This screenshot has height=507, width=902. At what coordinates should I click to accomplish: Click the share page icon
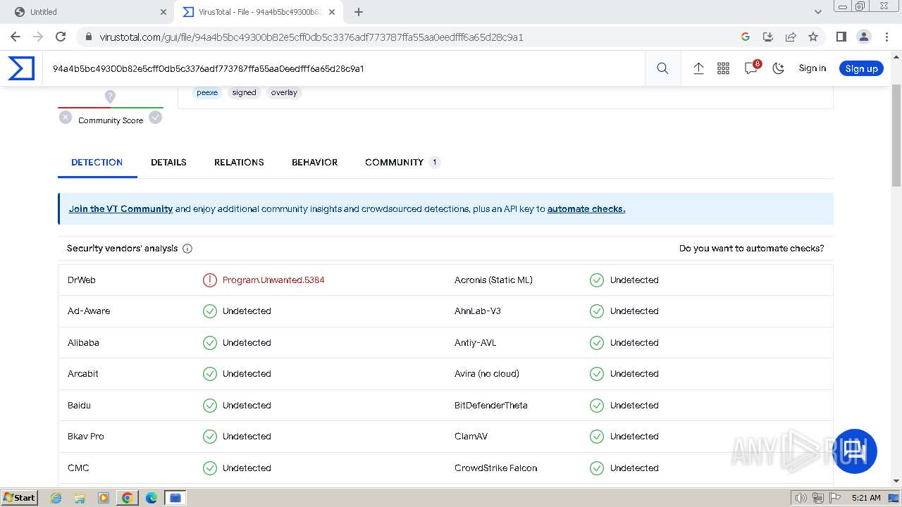pos(791,37)
